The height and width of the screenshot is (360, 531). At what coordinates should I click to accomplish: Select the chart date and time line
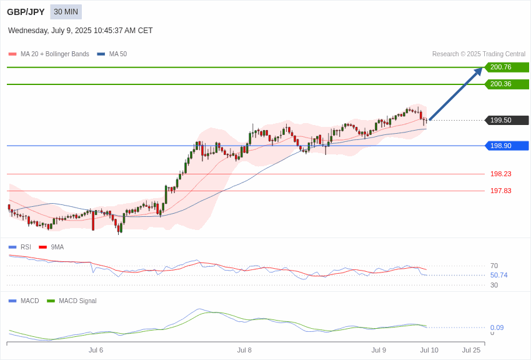[80, 31]
